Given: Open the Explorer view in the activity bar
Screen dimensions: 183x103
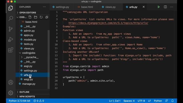Looking at the screenshot, I should tap(11, 8).
